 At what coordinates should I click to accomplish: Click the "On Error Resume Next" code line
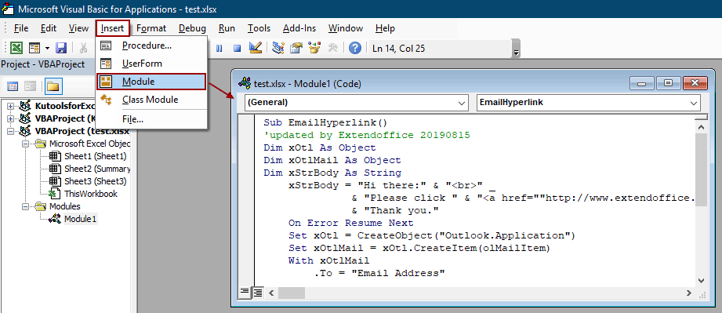pyautogui.click(x=351, y=223)
